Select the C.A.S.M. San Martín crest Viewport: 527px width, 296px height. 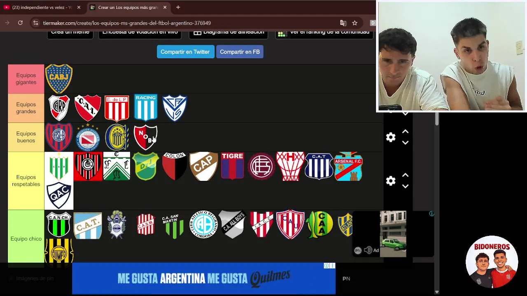click(146, 224)
